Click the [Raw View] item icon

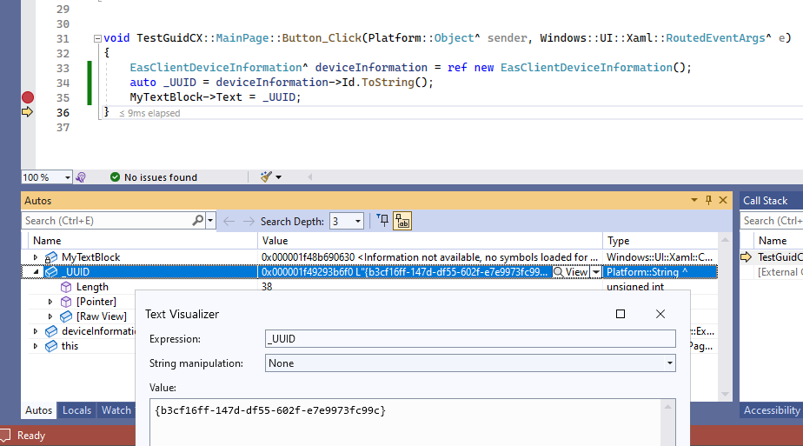[65, 316]
